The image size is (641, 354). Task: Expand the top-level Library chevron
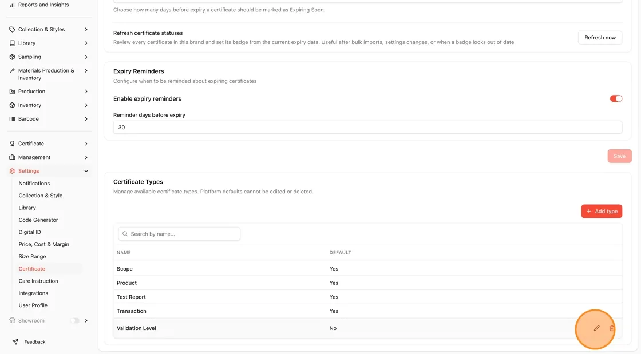click(x=86, y=43)
